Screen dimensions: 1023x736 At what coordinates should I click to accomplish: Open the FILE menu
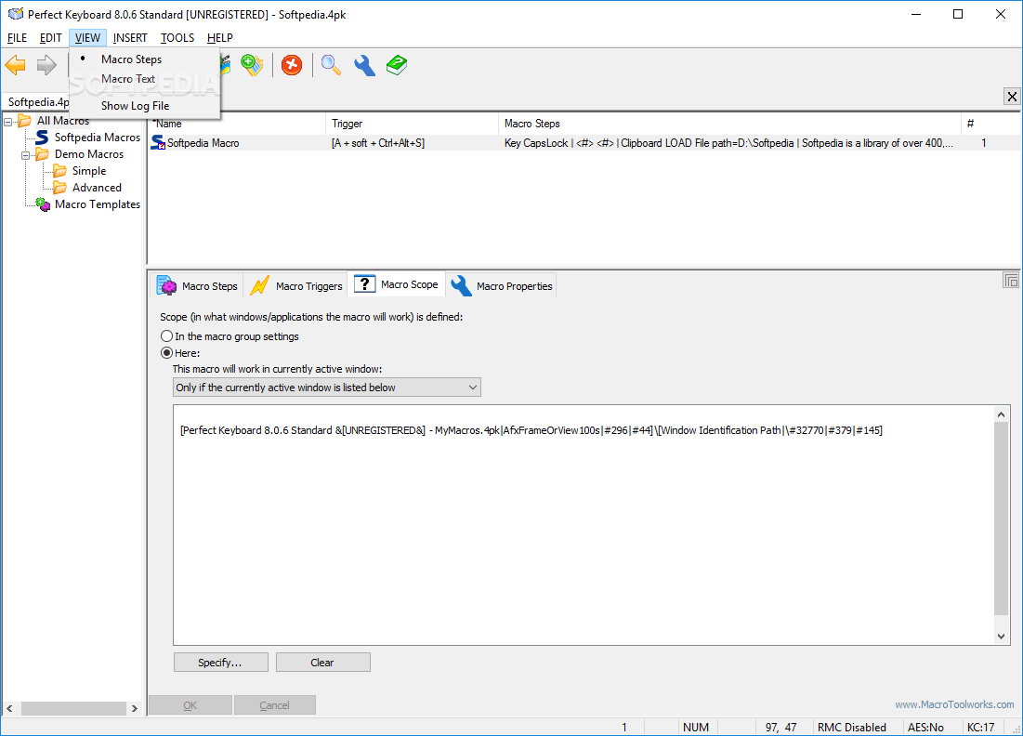point(17,38)
